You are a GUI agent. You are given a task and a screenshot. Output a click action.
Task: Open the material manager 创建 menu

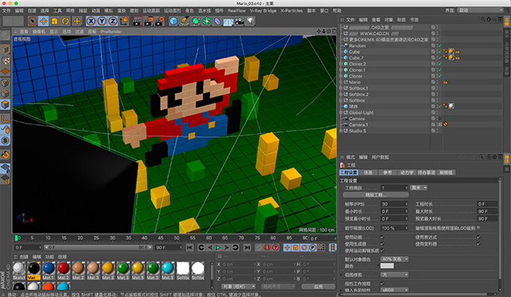(x=24, y=257)
